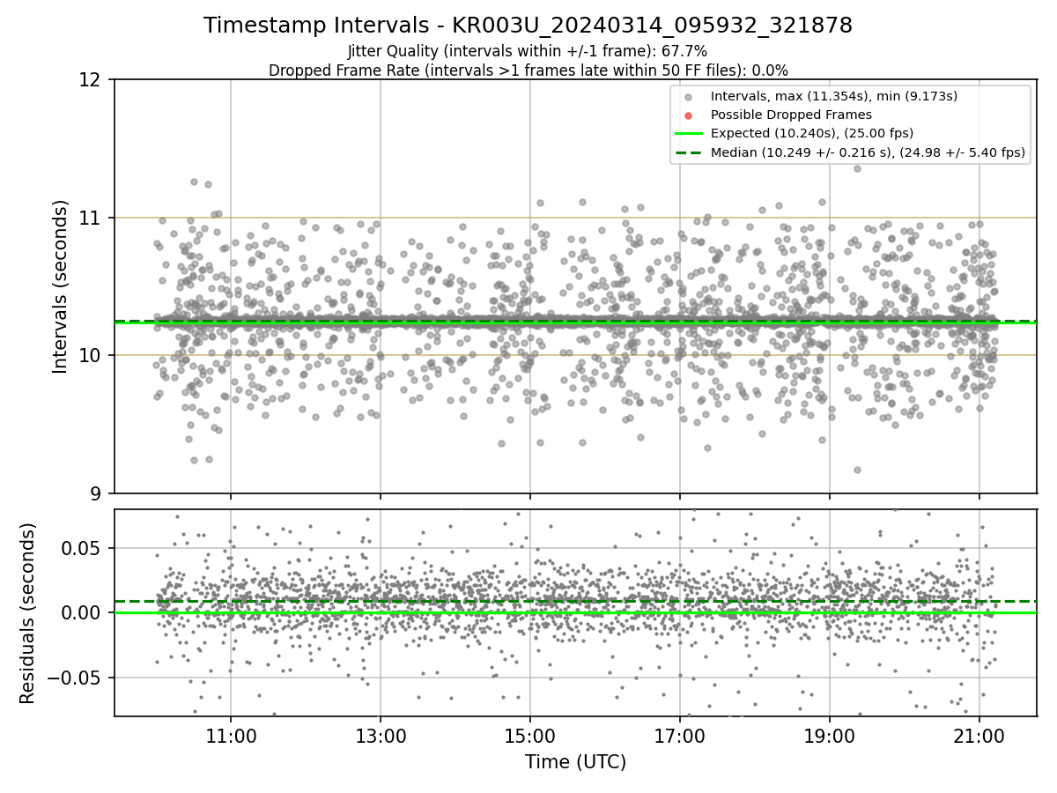
Task: Click the y-axis tick label '9'
Action: click(x=95, y=493)
